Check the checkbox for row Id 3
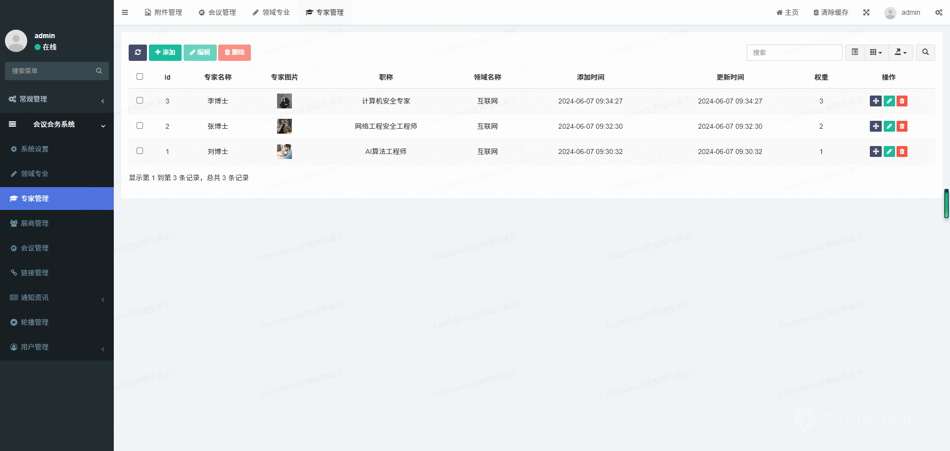Viewport: 950px width, 451px height. 140,100
